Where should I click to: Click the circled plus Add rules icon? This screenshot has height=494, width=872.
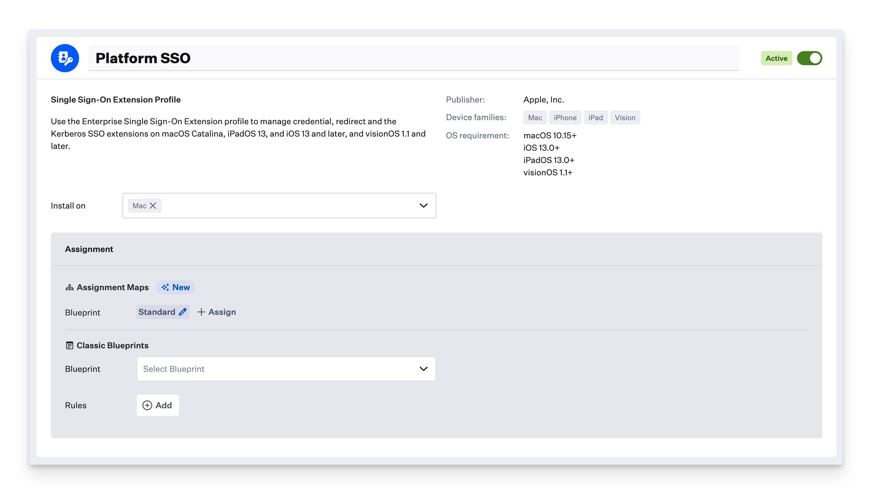point(147,405)
